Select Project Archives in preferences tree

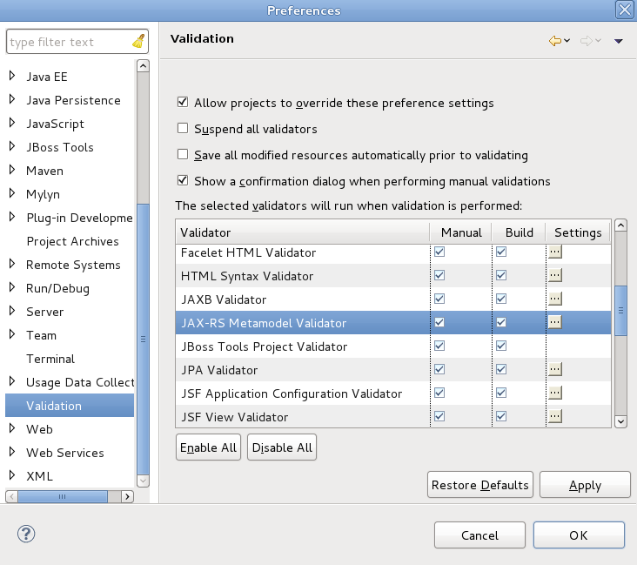click(x=72, y=241)
